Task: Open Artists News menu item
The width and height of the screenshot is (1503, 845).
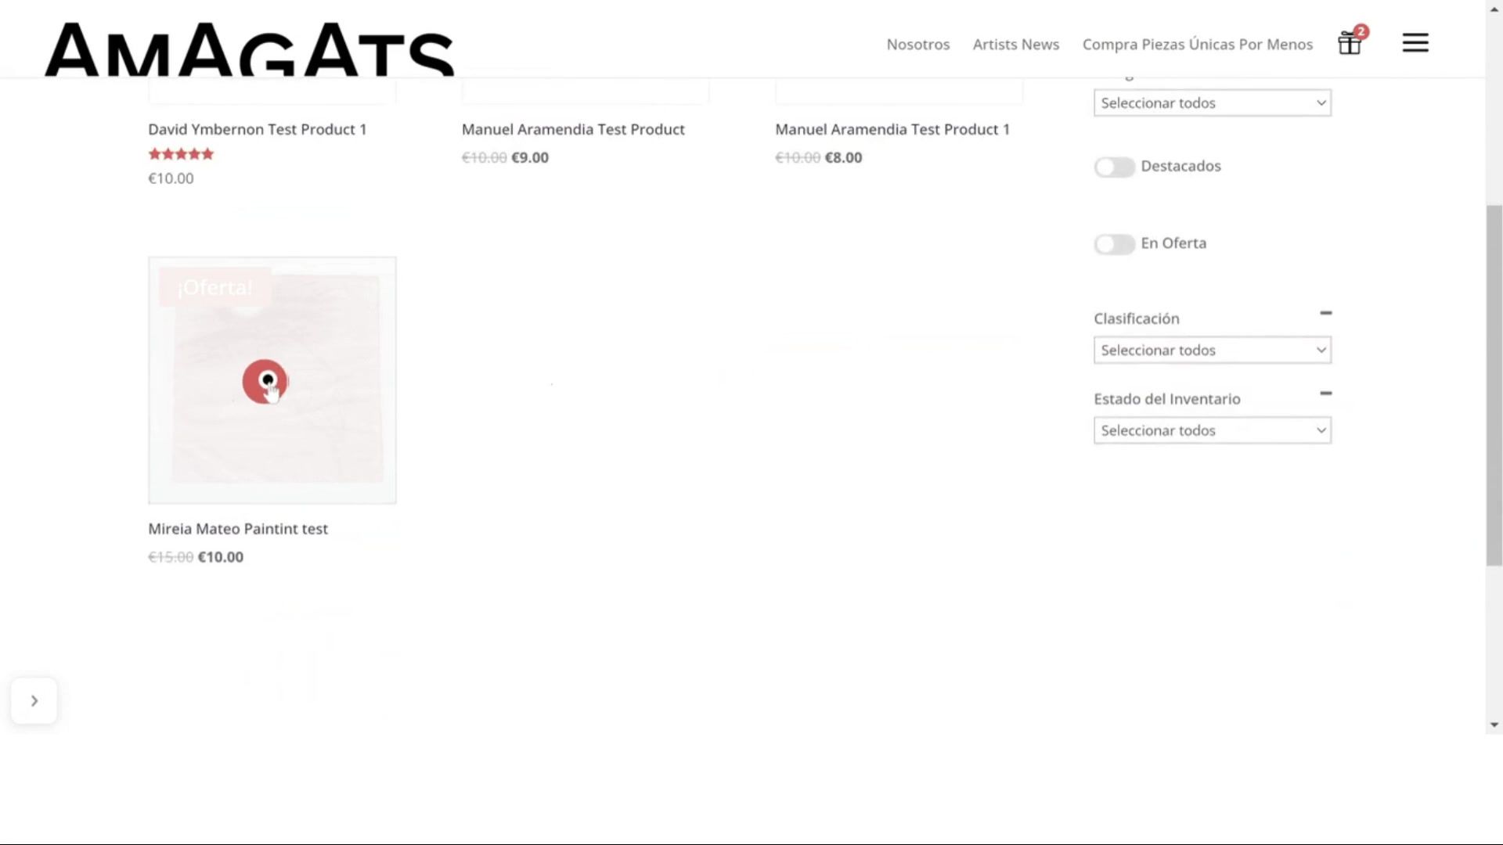Action: (1016, 45)
